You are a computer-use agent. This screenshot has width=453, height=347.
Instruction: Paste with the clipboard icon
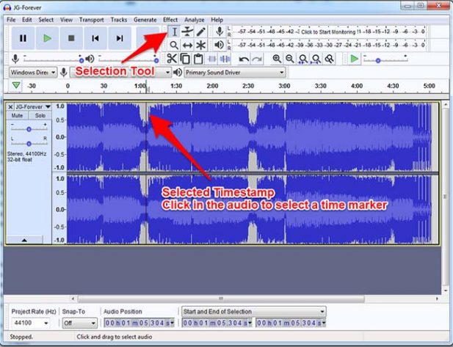(x=198, y=59)
